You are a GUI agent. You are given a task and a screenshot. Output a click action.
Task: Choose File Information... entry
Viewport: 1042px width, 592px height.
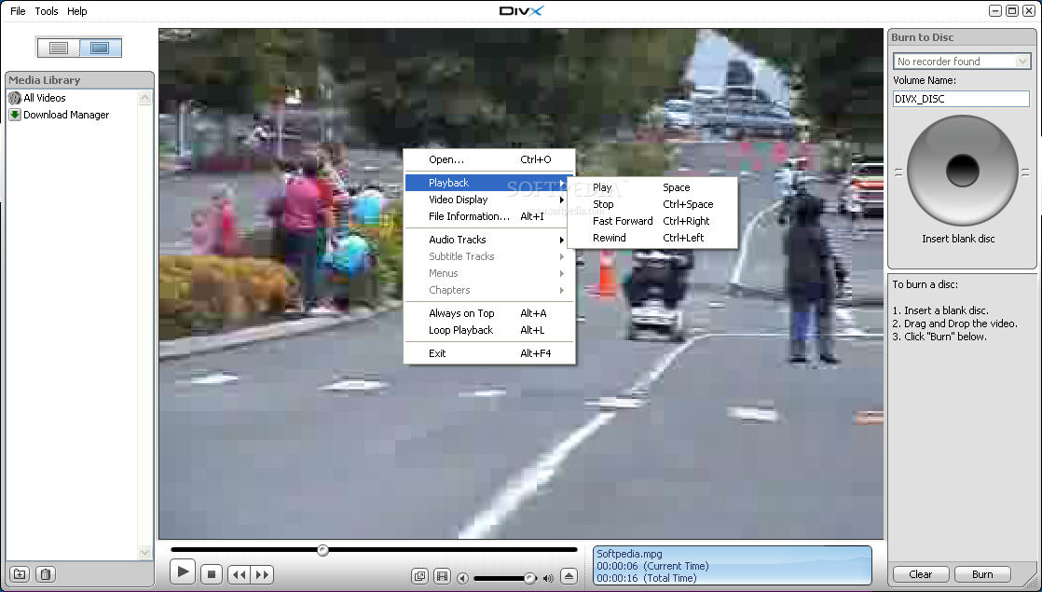(x=489, y=216)
